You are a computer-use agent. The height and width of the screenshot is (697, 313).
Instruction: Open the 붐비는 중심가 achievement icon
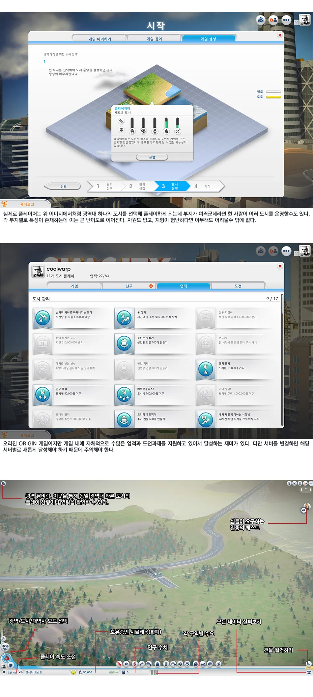pos(124,344)
